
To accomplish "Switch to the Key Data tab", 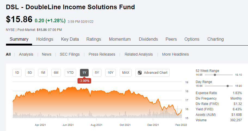I will (x=70, y=39).
